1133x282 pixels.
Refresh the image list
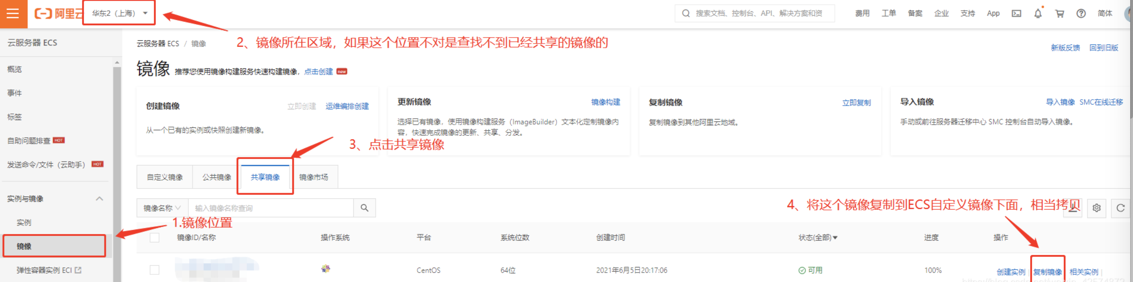point(1120,208)
